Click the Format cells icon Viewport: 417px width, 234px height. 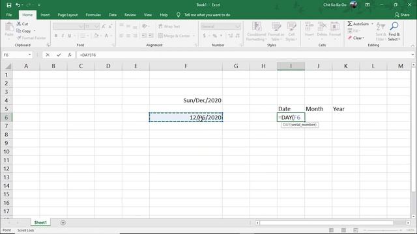click(335, 27)
